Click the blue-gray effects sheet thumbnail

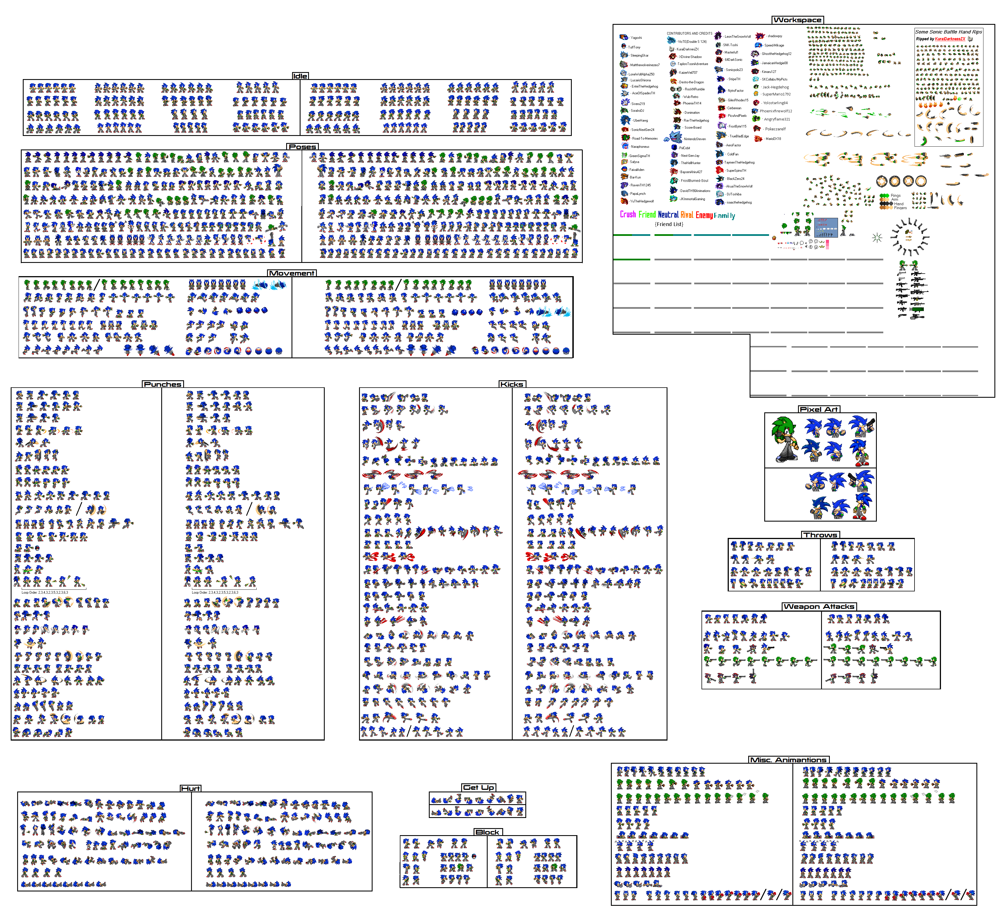click(826, 227)
